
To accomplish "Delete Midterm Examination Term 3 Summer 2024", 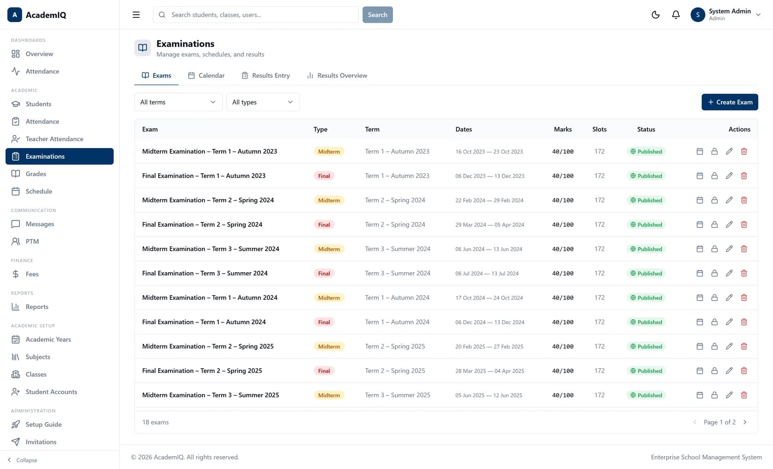I will [744, 249].
